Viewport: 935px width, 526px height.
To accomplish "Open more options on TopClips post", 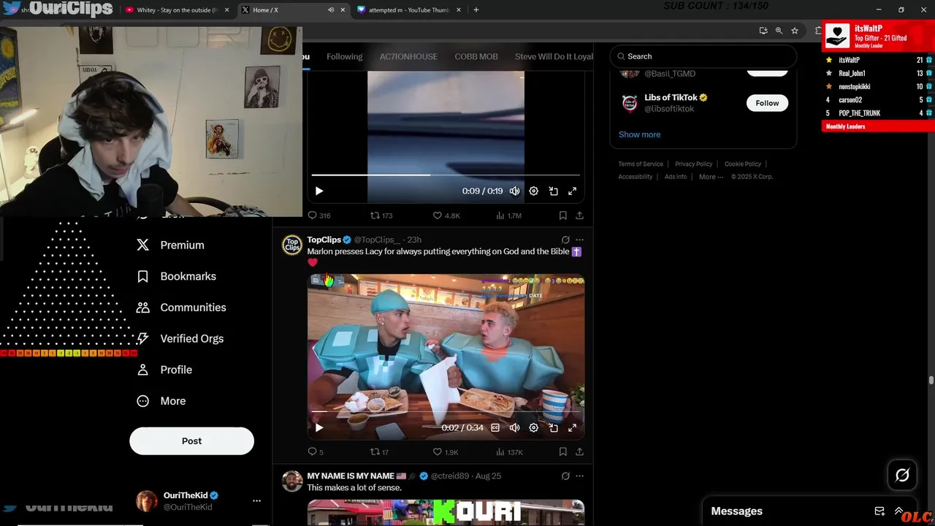I will tap(580, 240).
